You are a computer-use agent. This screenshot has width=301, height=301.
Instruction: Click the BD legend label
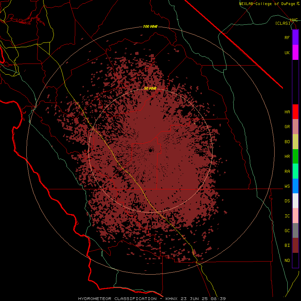pos(287,142)
